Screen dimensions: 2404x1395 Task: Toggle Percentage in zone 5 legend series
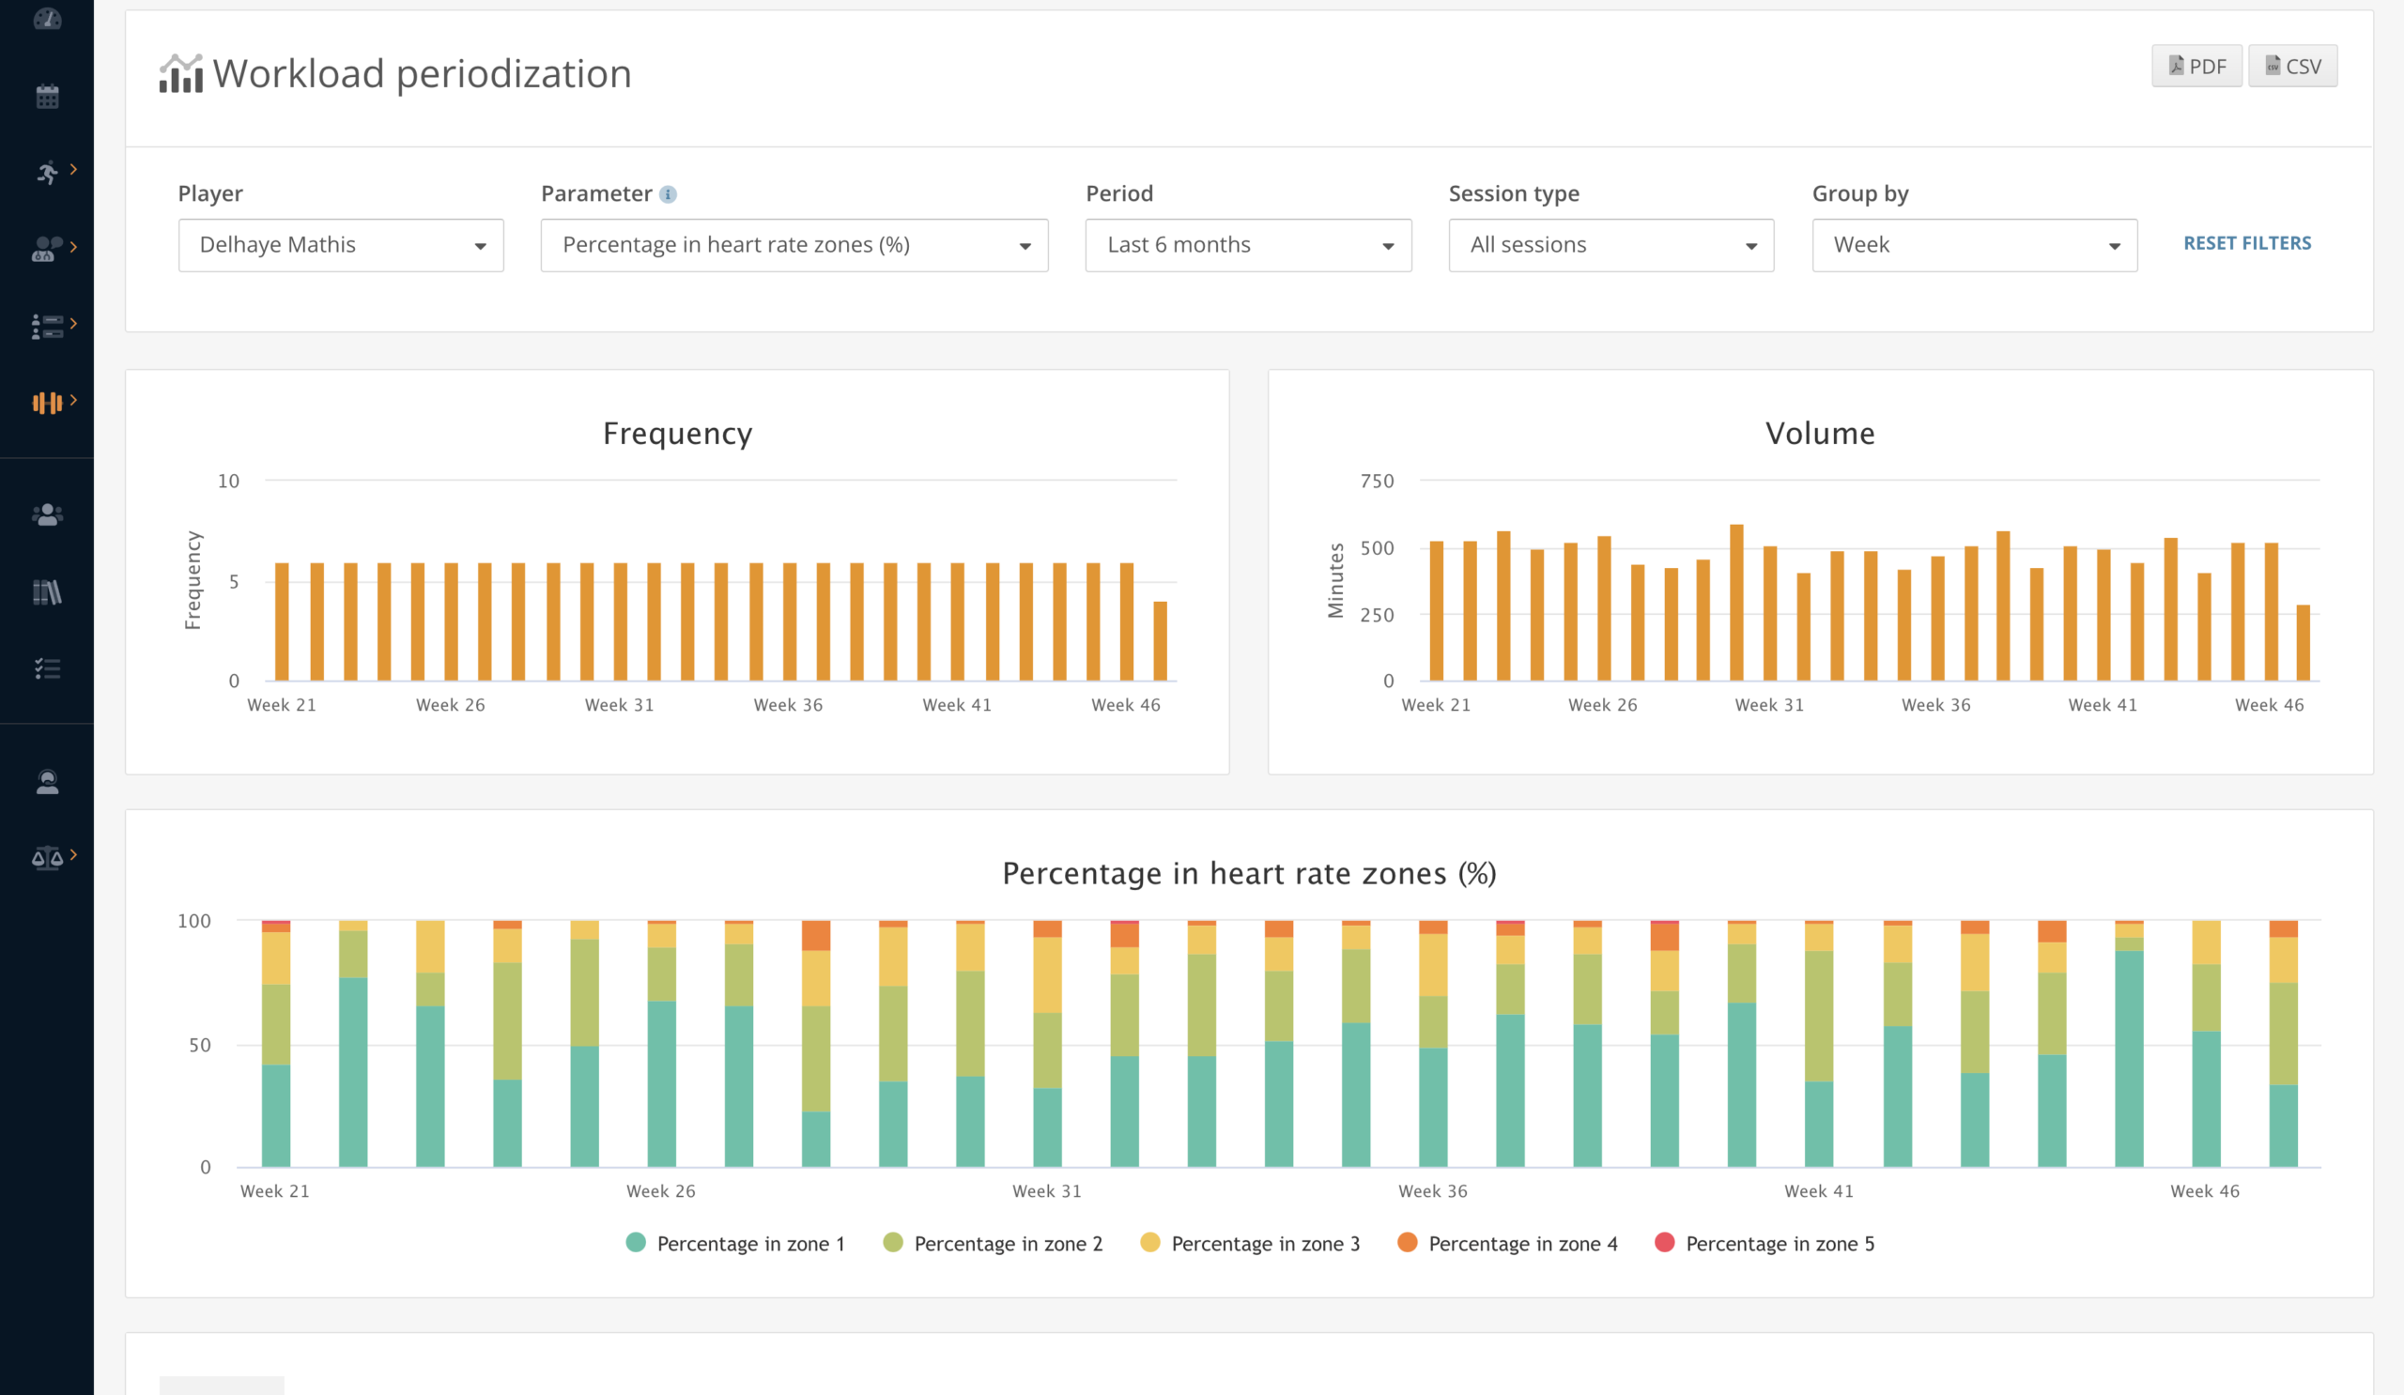(1764, 1244)
